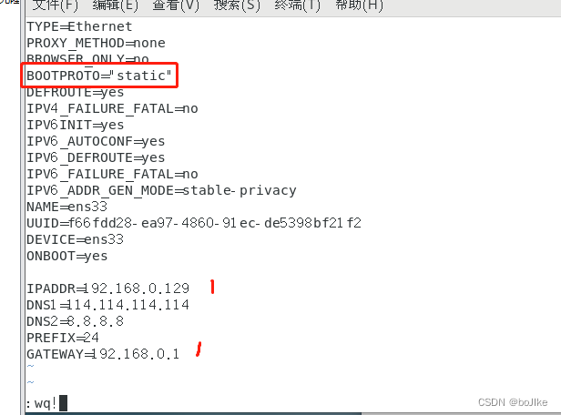Click the DEVICE=ens33 line
561x415 pixels.
tap(75, 239)
